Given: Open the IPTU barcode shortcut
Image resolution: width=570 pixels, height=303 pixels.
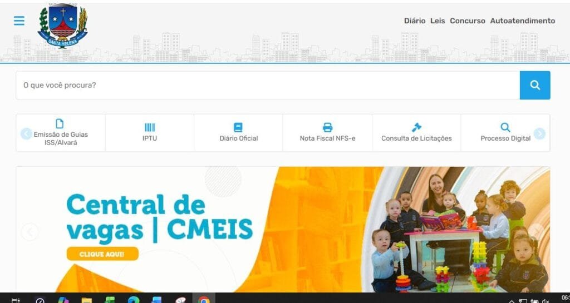Looking at the screenshot, I should click(x=149, y=132).
